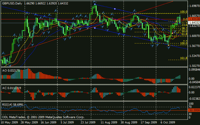Click the 16 Jun 2009 date label
Viewport: 200px width, 125px height.
(x=48, y=122)
